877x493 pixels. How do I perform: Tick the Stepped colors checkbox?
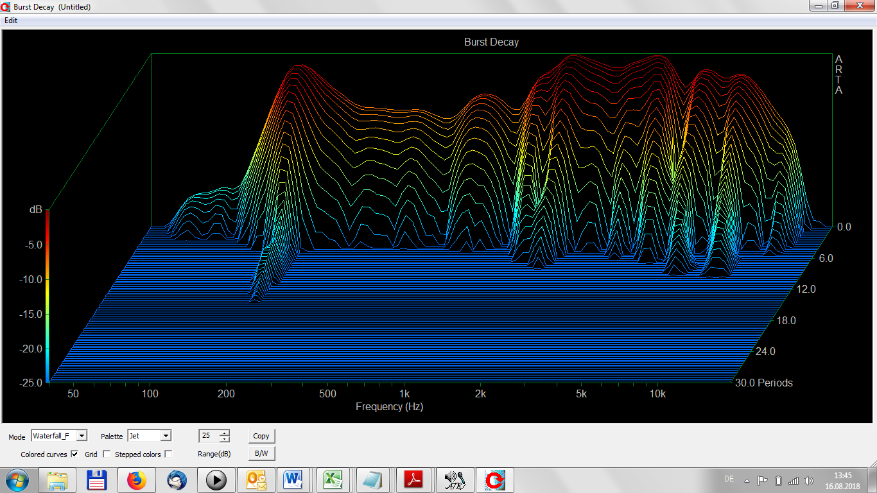tap(168, 454)
